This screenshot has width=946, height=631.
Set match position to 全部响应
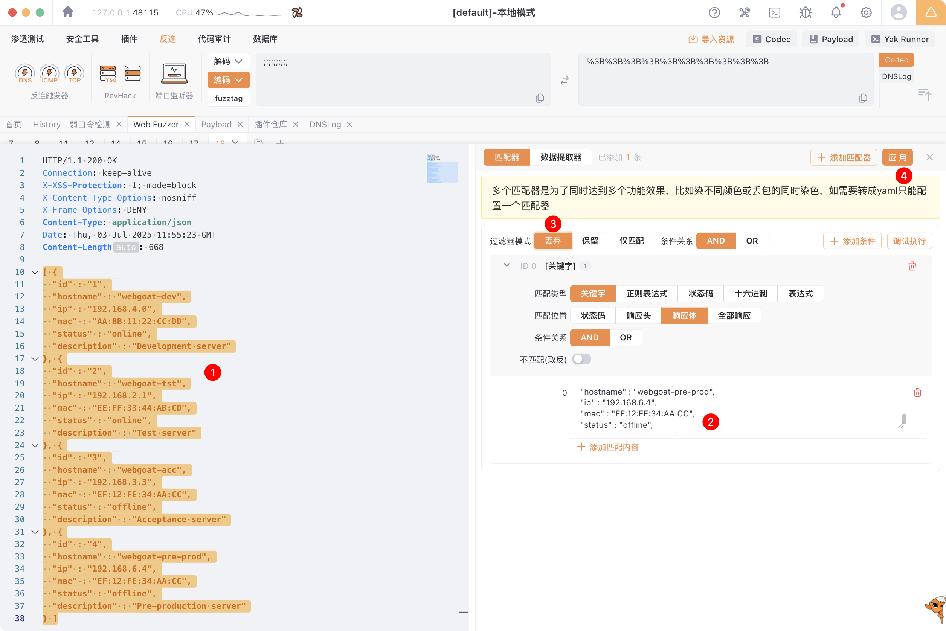pyautogui.click(x=734, y=315)
